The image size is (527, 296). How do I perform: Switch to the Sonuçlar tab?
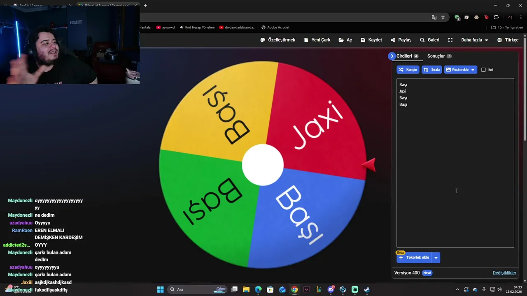tap(439, 56)
